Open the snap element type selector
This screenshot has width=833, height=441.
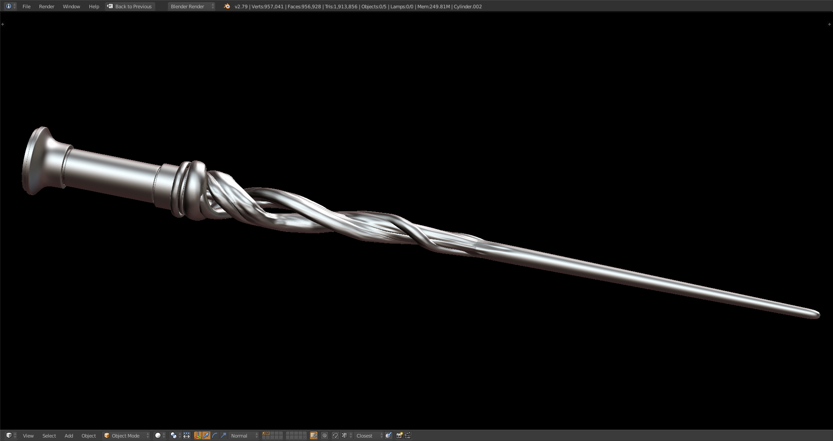point(346,435)
